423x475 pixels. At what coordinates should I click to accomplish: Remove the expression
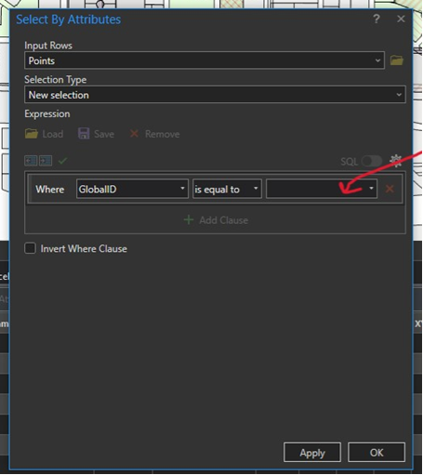pos(154,134)
